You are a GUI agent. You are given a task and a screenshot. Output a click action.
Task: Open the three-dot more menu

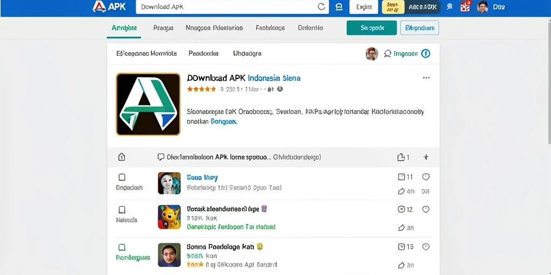tap(426, 78)
